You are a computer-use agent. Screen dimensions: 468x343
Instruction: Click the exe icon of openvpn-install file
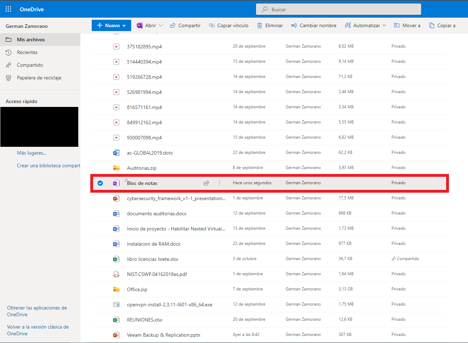pos(116,304)
